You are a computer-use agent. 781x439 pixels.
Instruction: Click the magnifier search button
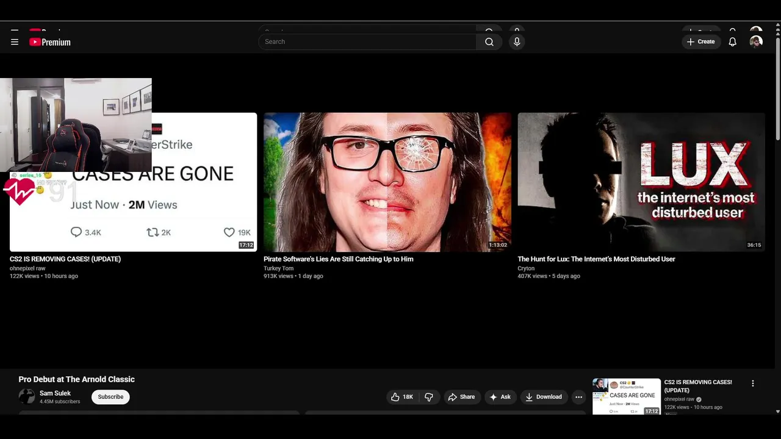coord(489,41)
